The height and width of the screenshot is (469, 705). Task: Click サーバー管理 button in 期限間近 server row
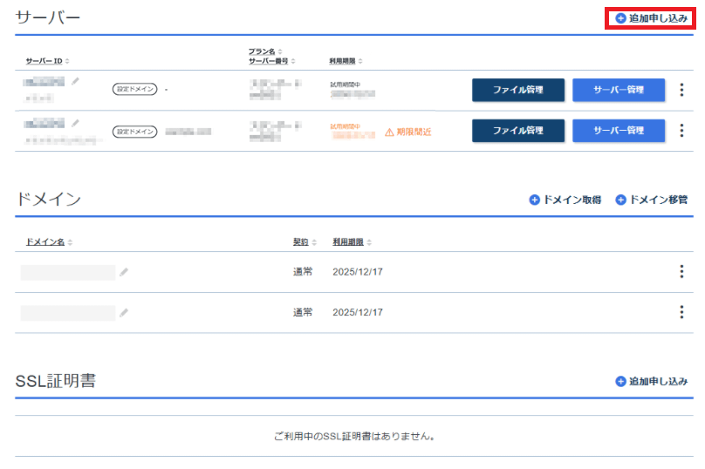pyautogui.click(x=619, y=131)
